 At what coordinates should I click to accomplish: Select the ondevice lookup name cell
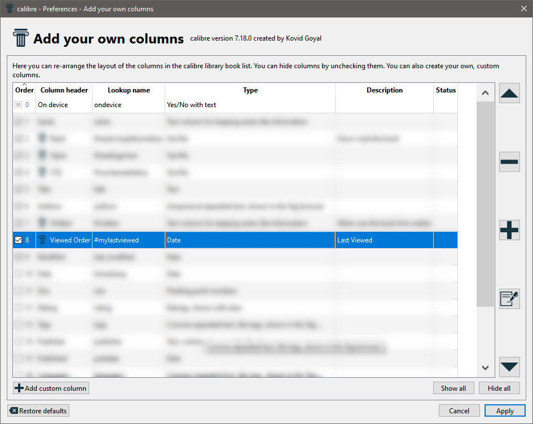tap(129, 105)
